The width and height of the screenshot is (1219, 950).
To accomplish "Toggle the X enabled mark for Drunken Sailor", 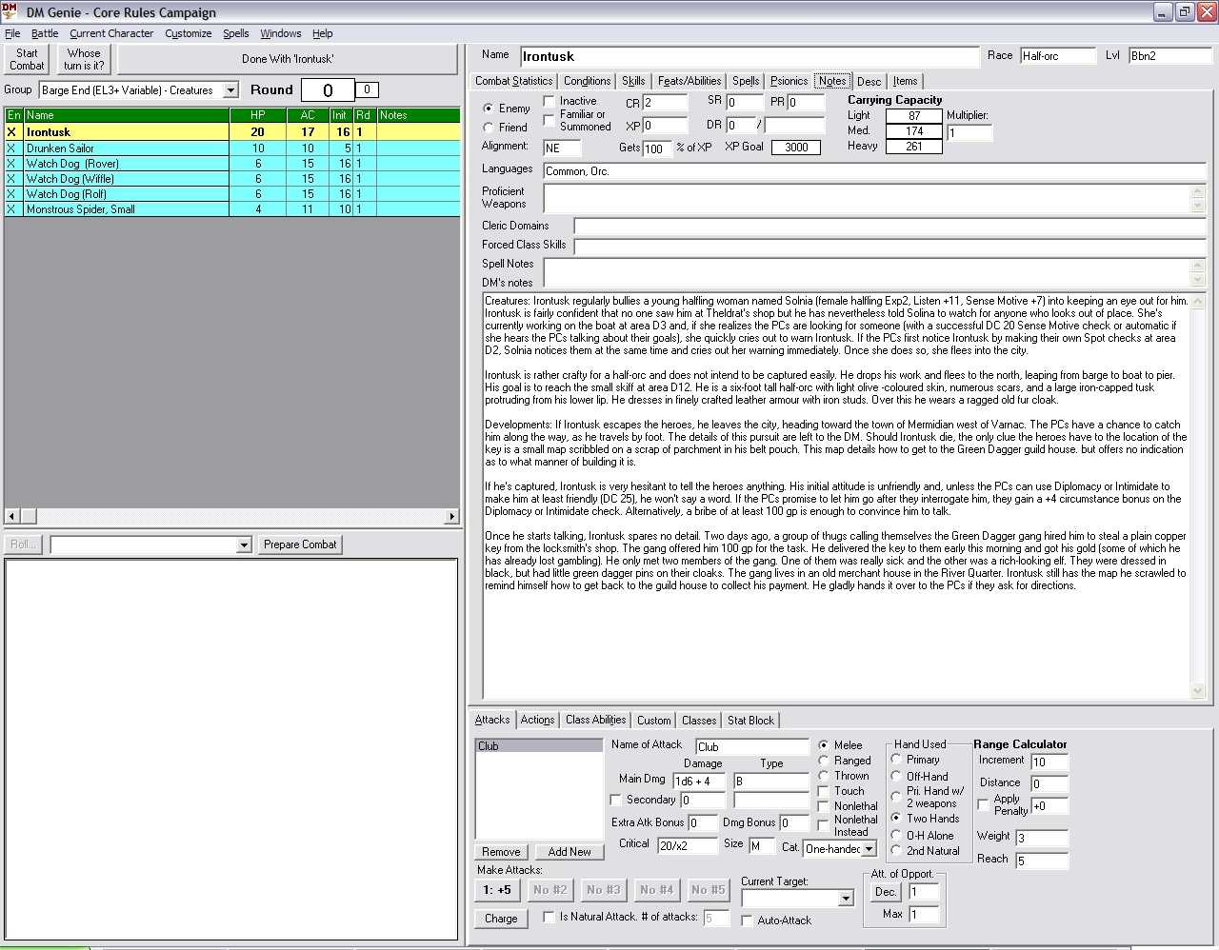I will click(11, 148).
